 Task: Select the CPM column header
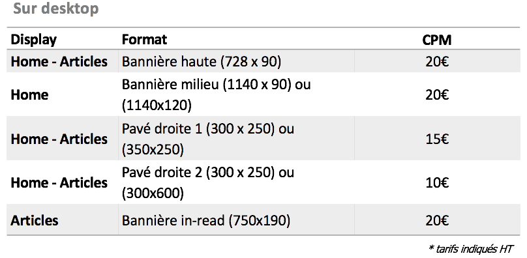[436, 40]
